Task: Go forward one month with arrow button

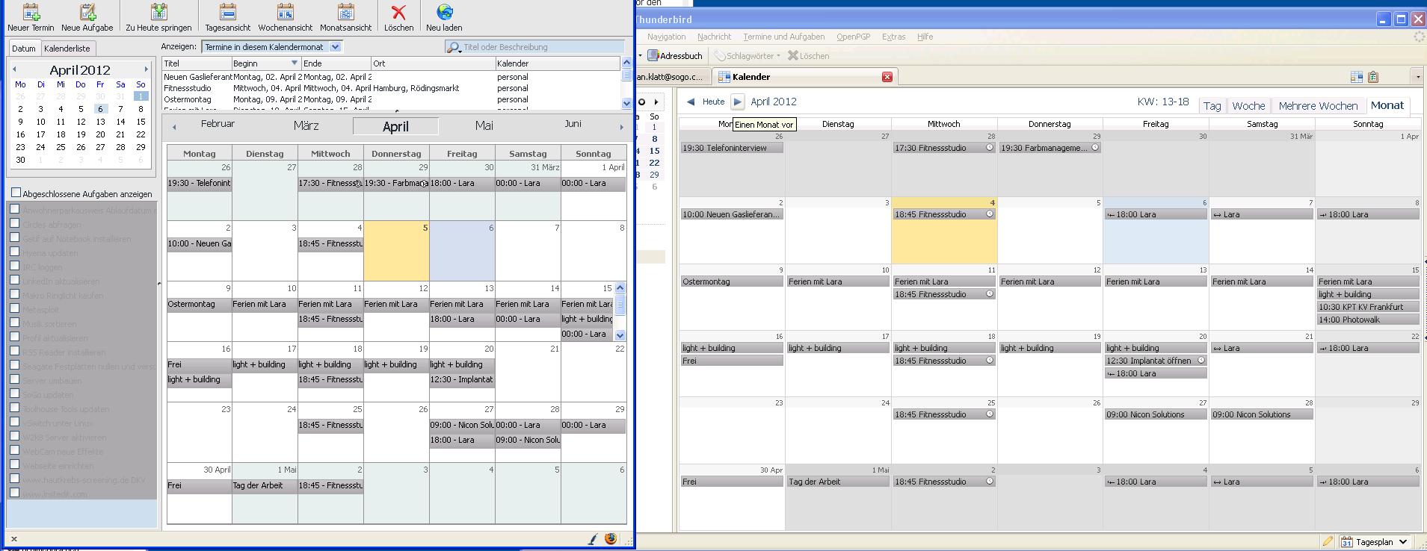Action: [737, 102]
